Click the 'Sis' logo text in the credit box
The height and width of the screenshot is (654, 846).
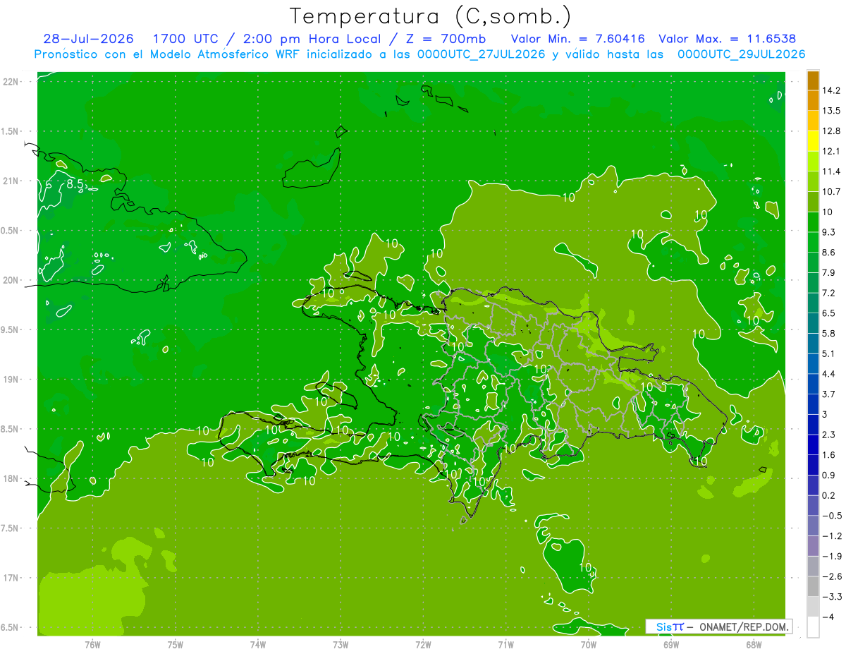click(x=663, y=626)
